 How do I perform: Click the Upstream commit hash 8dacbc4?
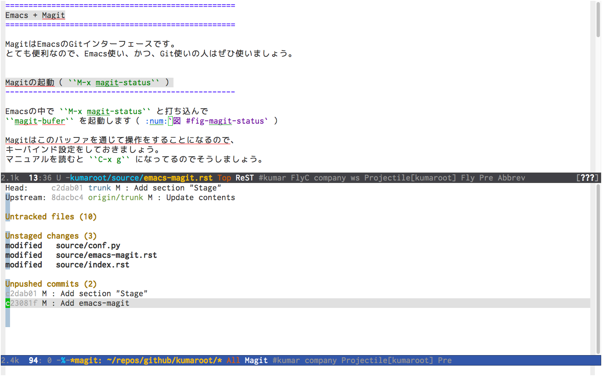click(x=67, y=198)
